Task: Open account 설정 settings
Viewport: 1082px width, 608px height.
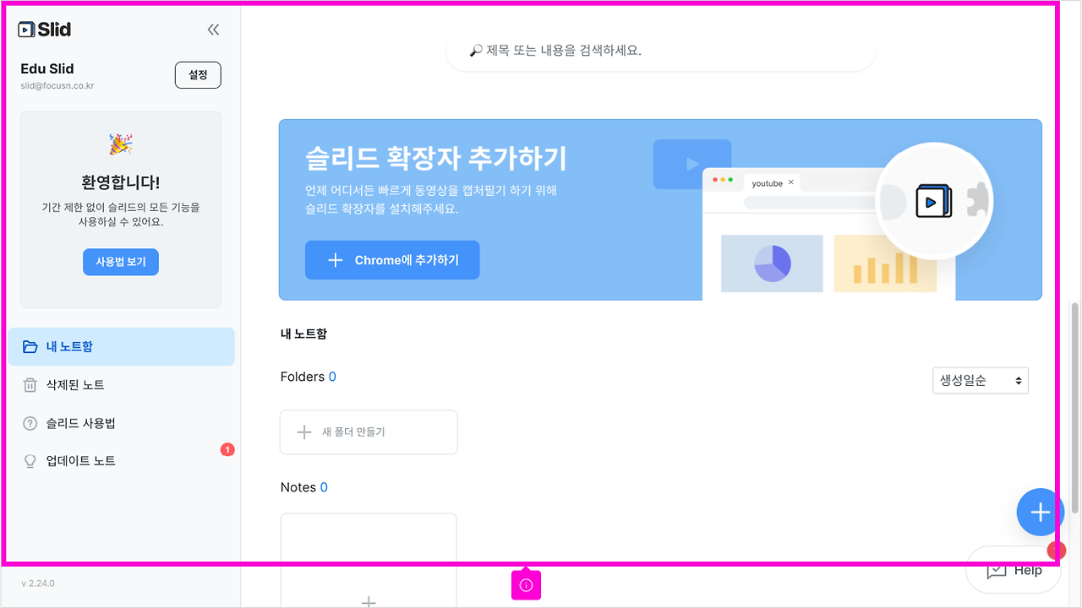Action: point(198,74)
